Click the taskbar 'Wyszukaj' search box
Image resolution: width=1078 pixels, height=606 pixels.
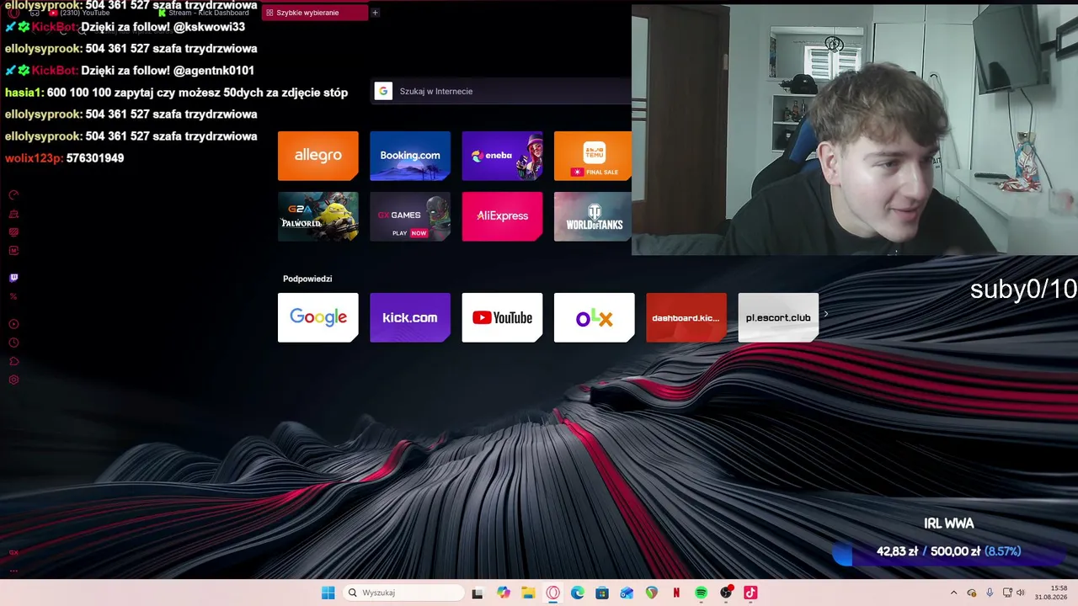[x=404, y=593]
